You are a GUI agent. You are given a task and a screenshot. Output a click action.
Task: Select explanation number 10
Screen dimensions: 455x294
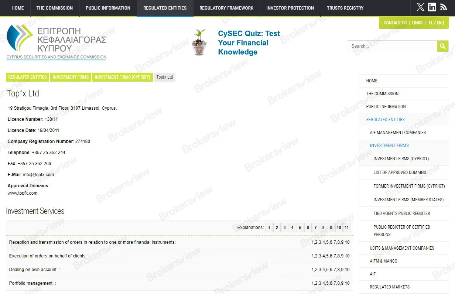339,228
